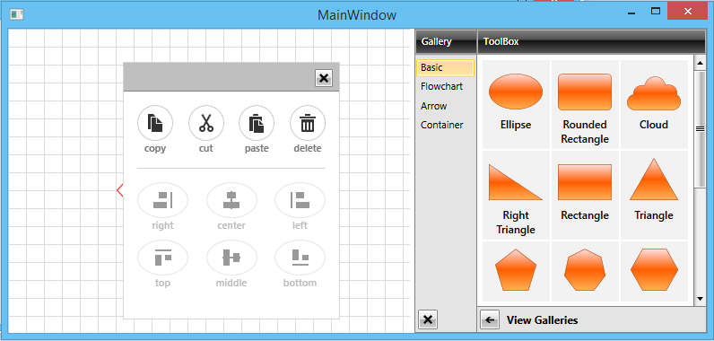Click the ToolBox scrollbar down arrow
The width and height of the screenshot is (714, 341).
click(x=700, y=299)
